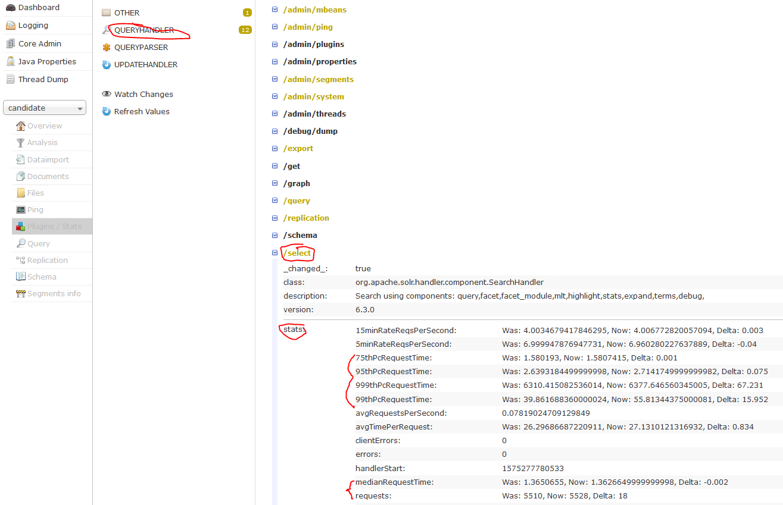Open the /admin/ping handler link
The width and height of the screenshot is (783, 505).
click(x=308, y=27)
